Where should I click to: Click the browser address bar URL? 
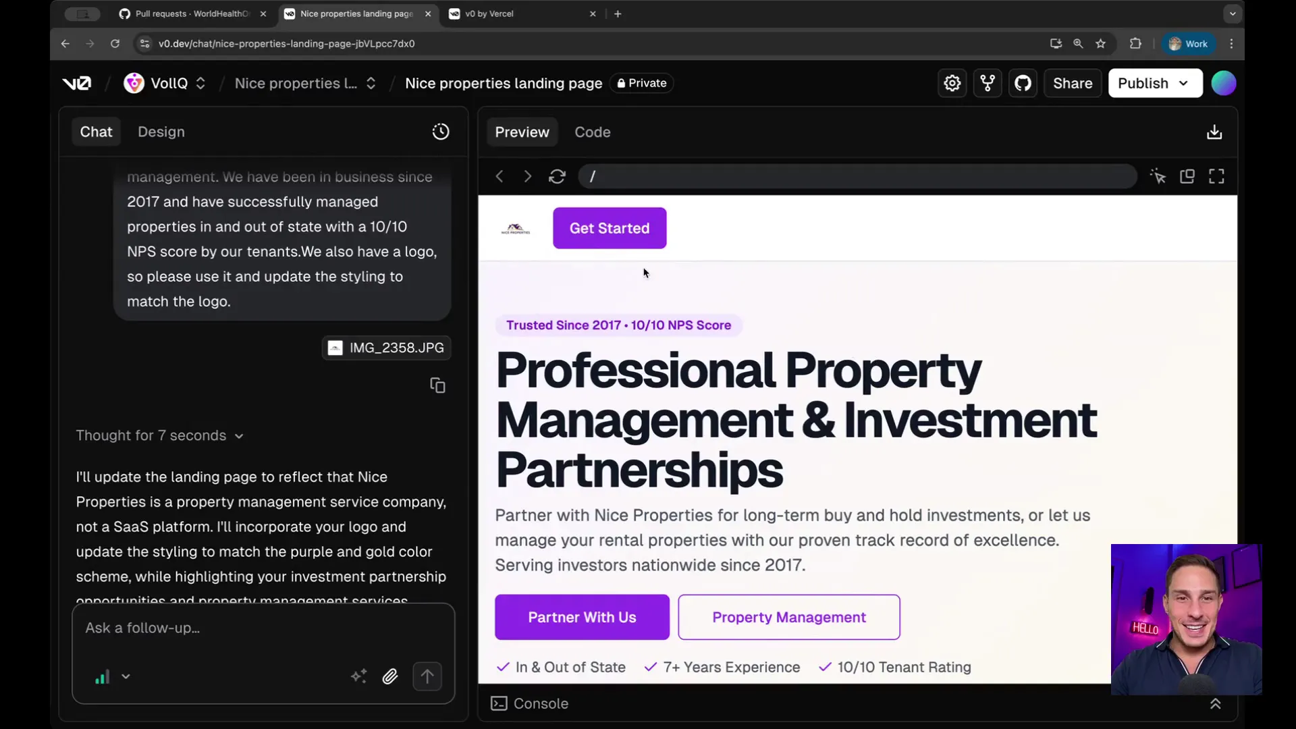(x=286, y=43)
